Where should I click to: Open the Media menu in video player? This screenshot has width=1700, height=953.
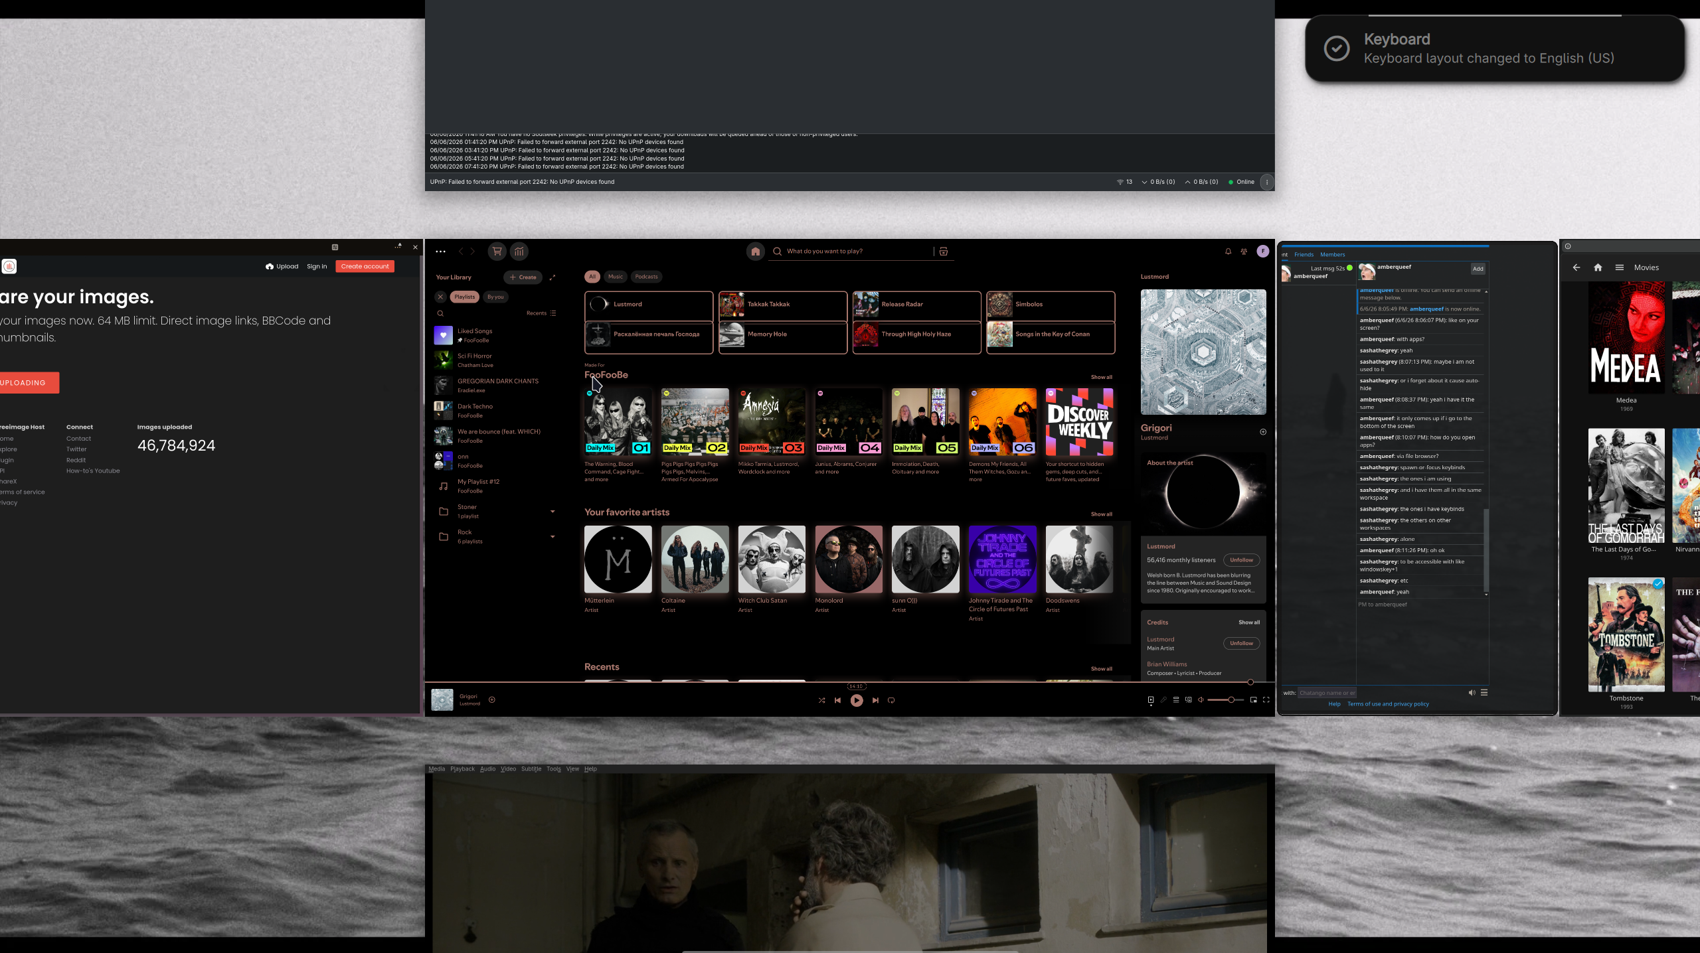[x=437, y=769]
